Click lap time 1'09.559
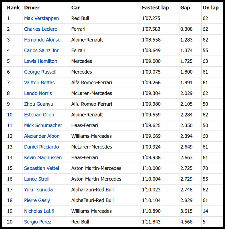Screen dimensions: 225x229 coord(151,115)
